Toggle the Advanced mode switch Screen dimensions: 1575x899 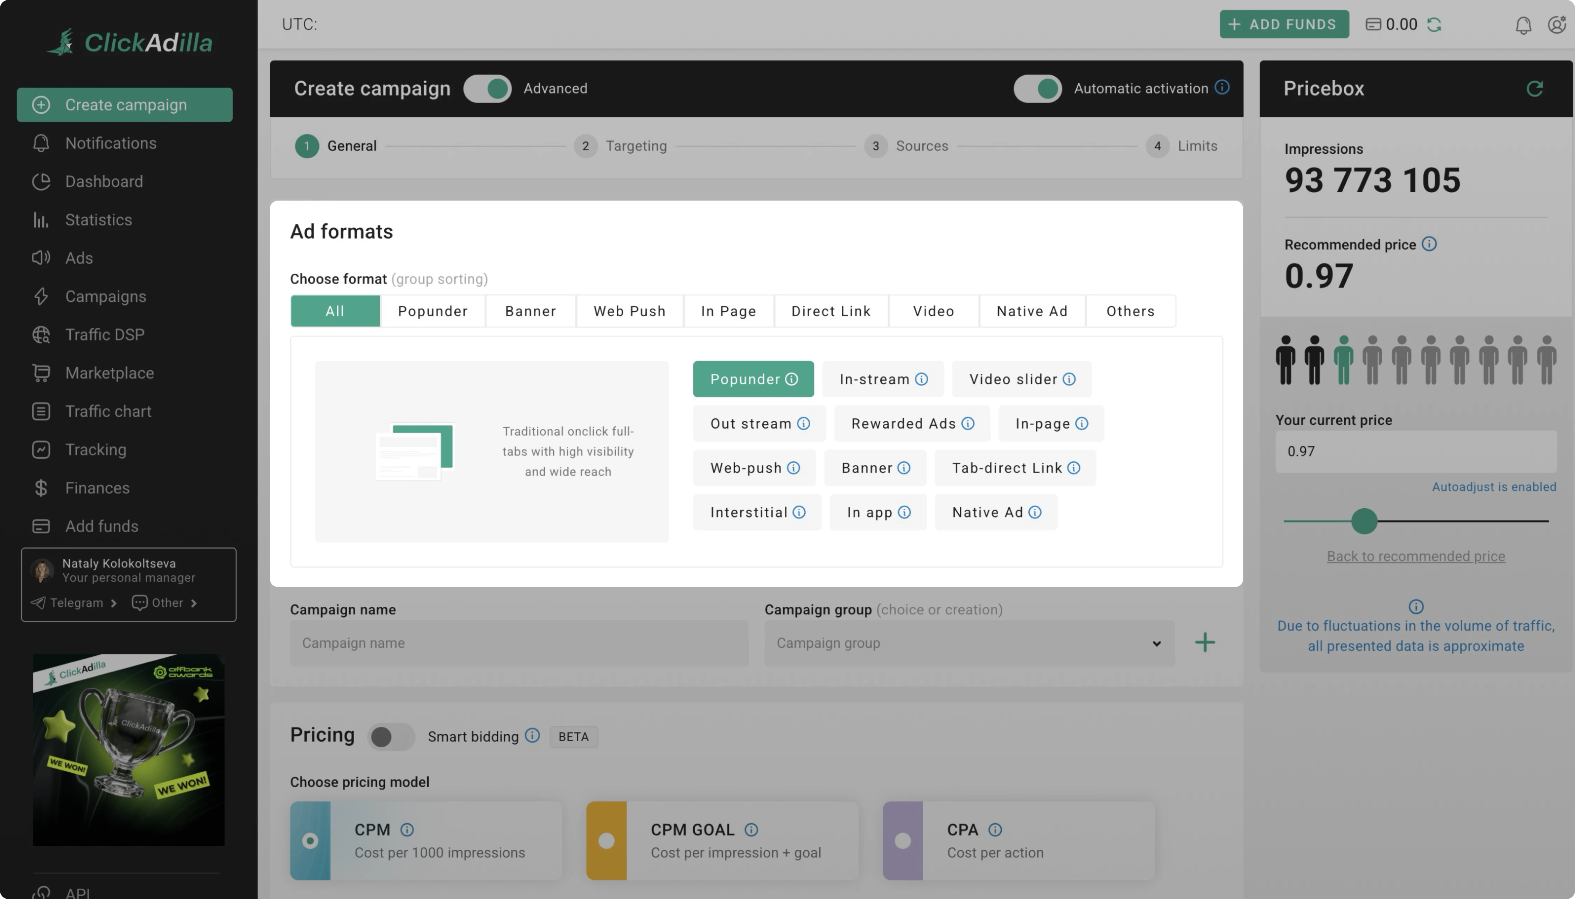point(488,88)
